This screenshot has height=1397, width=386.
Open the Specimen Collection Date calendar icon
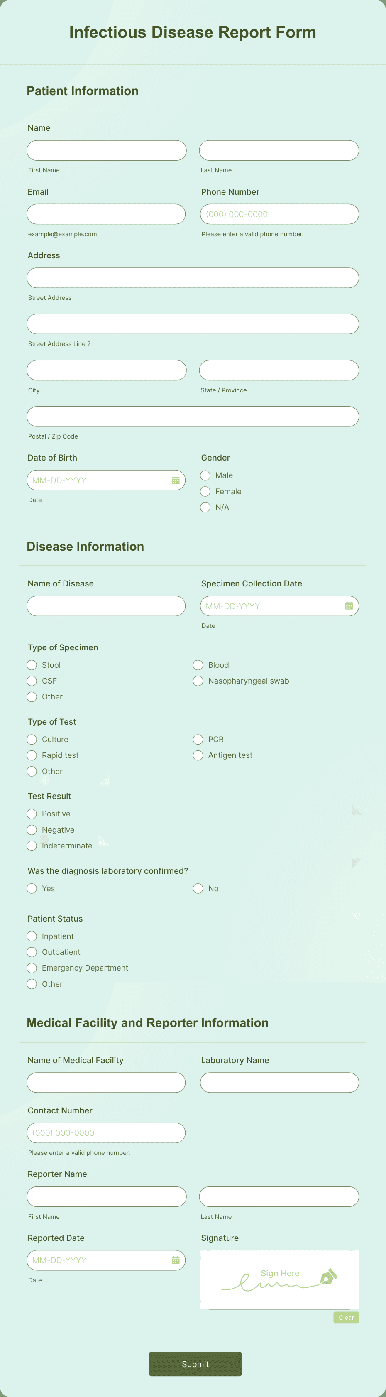click(x=349, y=606)
